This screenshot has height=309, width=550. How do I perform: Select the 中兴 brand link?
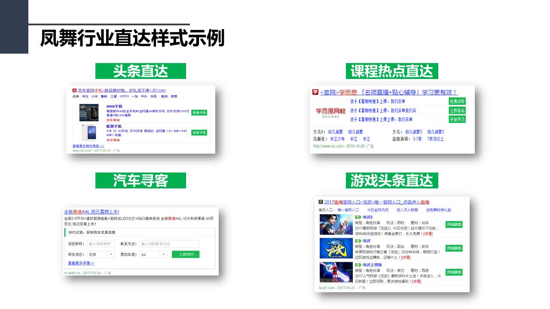144,97
